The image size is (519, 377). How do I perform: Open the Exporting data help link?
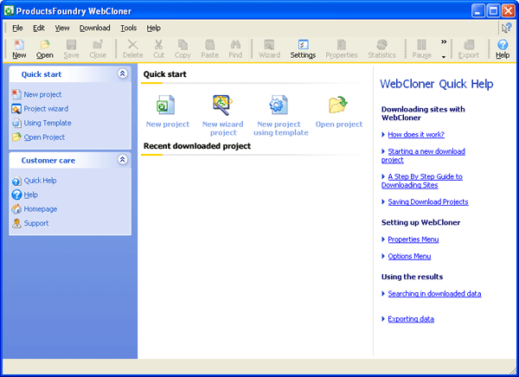(411, 319)
